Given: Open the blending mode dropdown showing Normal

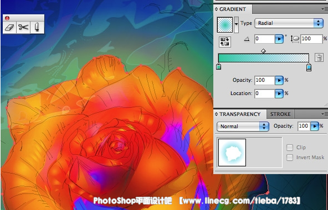Looking at the screenshot, I should pos(243,127).
